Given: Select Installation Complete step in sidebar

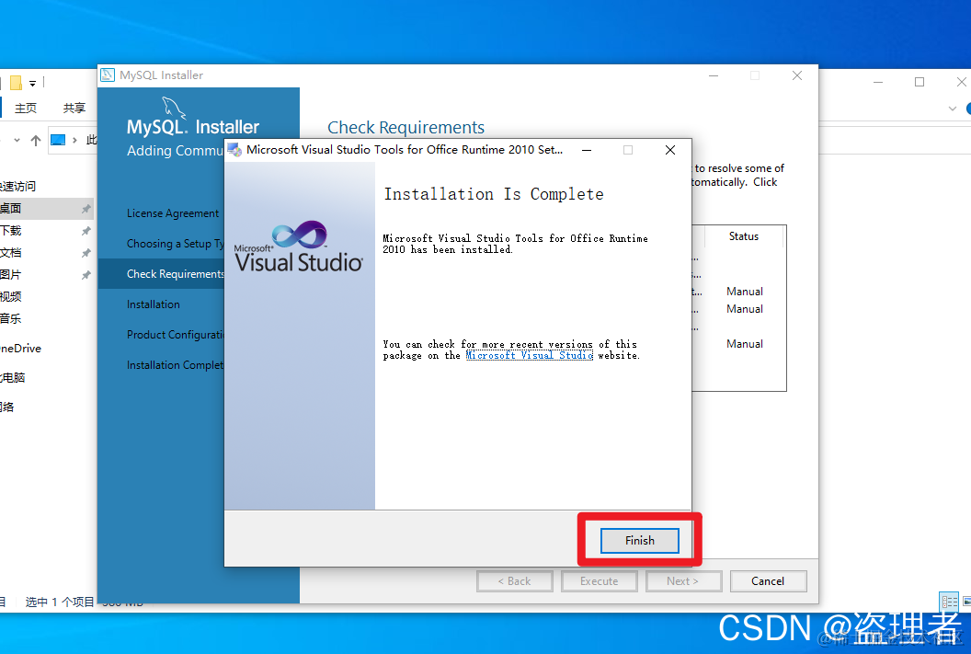Looking at the screenshot, I should click(176, 365).
